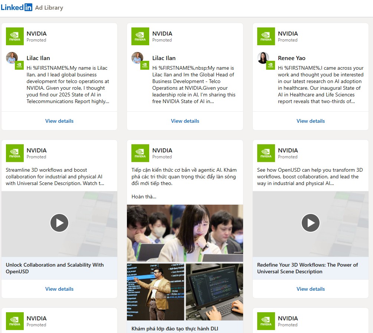Open the photo of hands typing on a laptop
Viewport: 373px width, 333px height.
[x=215, y=292]
